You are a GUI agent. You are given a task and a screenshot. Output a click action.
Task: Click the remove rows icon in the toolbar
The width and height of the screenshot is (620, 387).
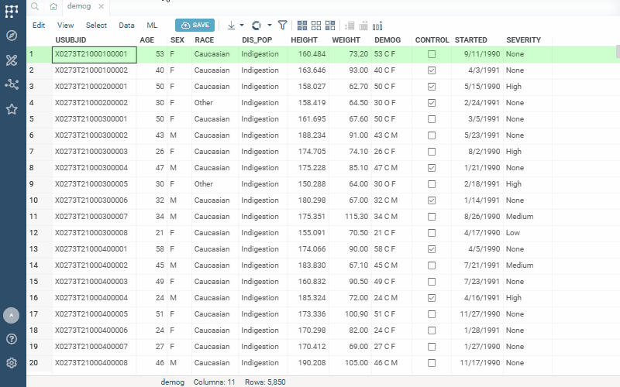coord(350,26)
